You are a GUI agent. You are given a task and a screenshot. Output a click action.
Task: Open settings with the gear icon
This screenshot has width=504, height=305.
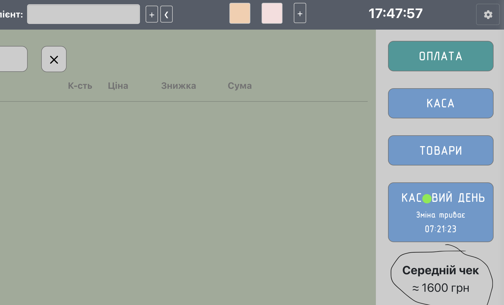[x=488, y=14]
